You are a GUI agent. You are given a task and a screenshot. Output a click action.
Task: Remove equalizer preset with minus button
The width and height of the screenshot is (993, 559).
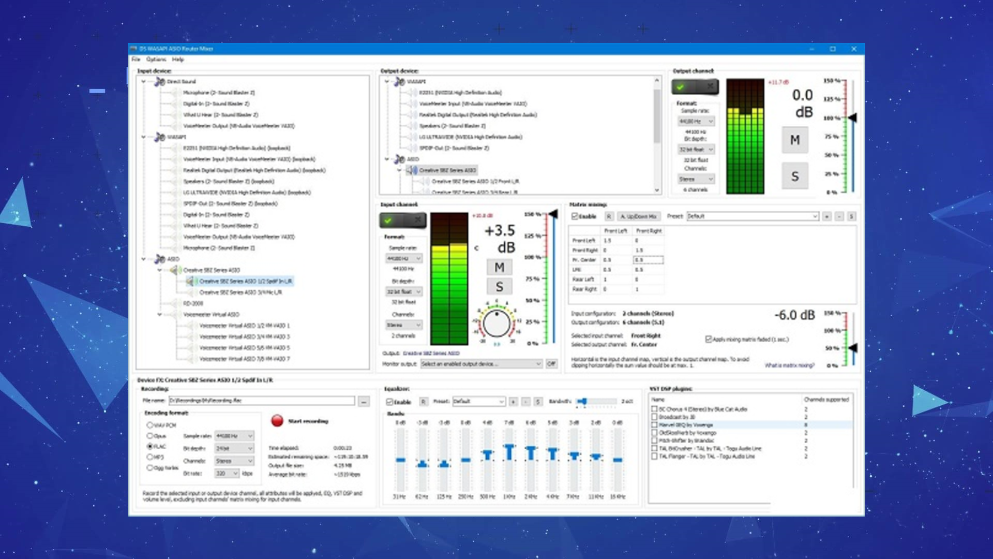pyautogui.click(x=525, y=402)
